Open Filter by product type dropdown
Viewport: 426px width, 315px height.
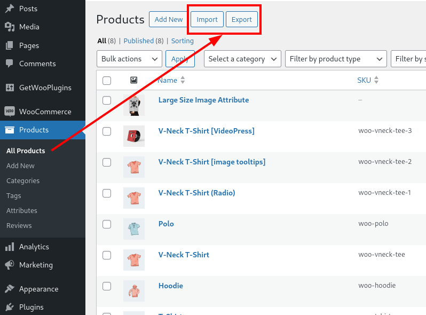(336, 59)
